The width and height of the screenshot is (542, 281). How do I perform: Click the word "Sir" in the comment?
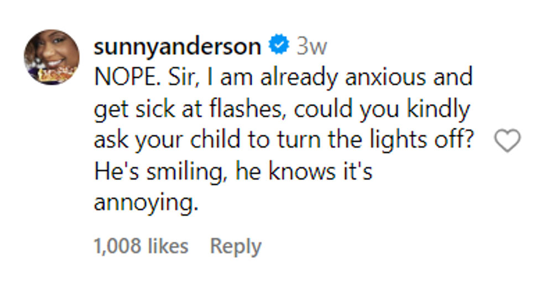click(x=182, y=77)
